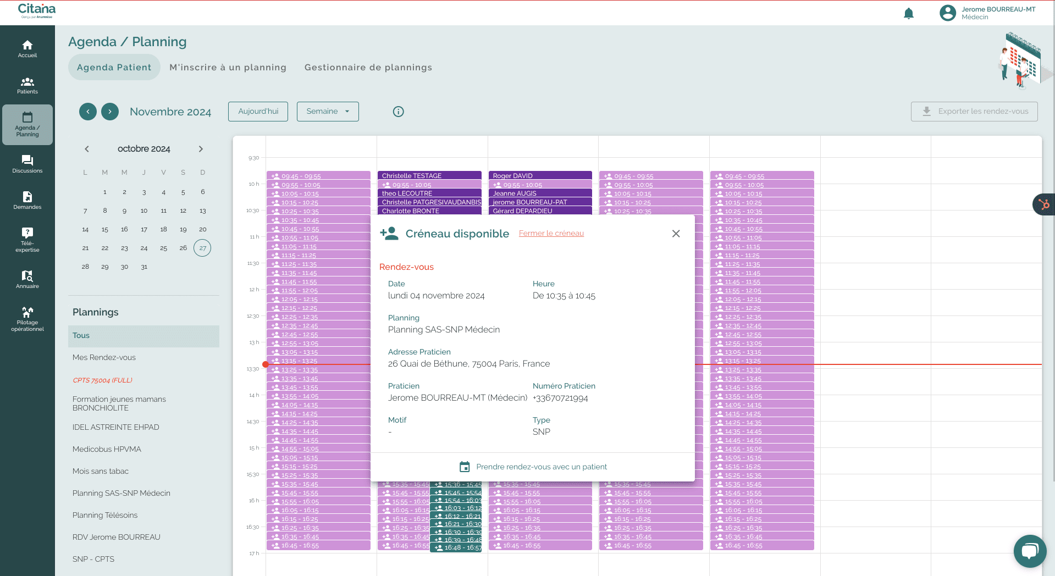Select IDEL ASTREINTE EHPAD planning
Screen dimensions: 1055x576
(143, 427)
